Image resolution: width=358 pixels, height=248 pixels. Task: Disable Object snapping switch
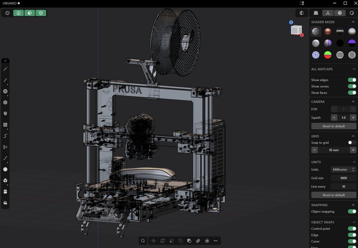pyautogui.click(x=352, y=212)
